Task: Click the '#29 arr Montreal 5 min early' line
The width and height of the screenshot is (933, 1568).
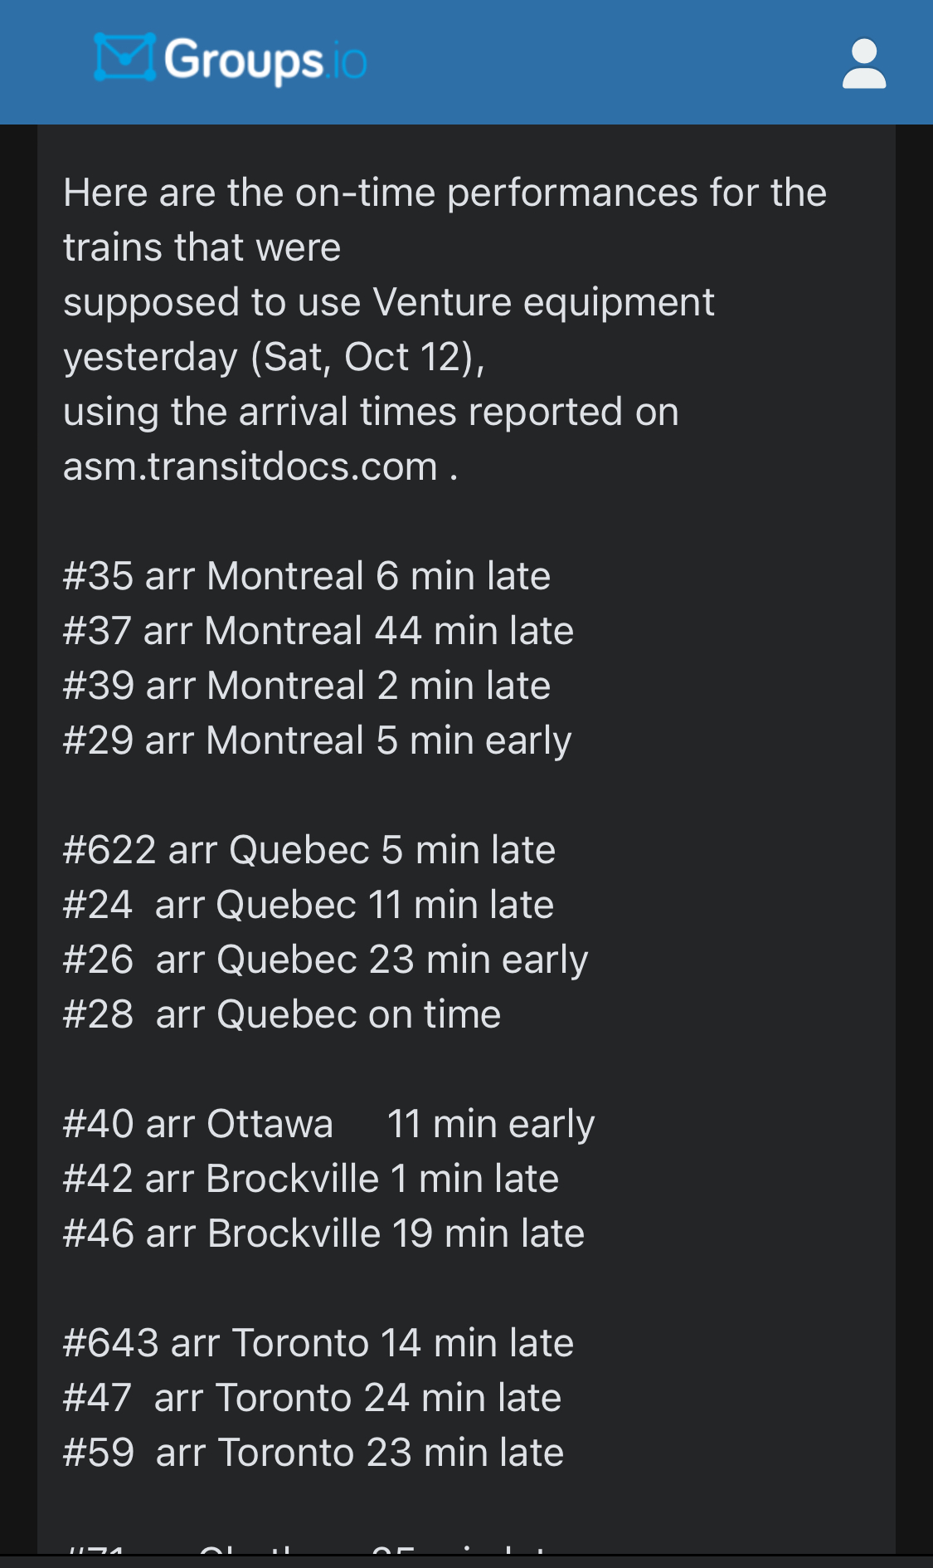Action: 317,740
